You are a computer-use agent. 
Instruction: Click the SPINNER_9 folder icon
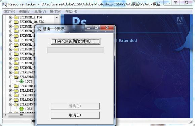16,68
